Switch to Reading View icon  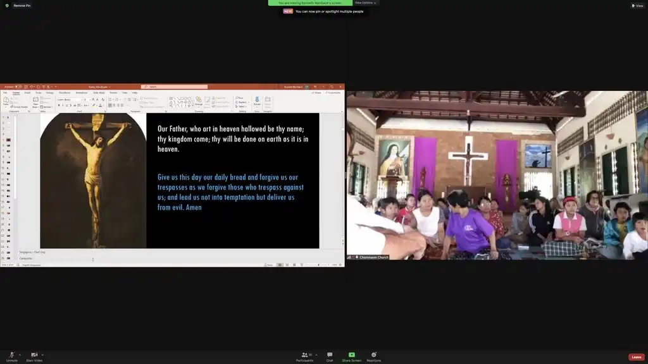(294, 265)
